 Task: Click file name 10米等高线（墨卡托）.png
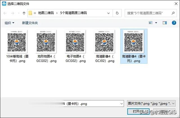(x=17, y=59)
